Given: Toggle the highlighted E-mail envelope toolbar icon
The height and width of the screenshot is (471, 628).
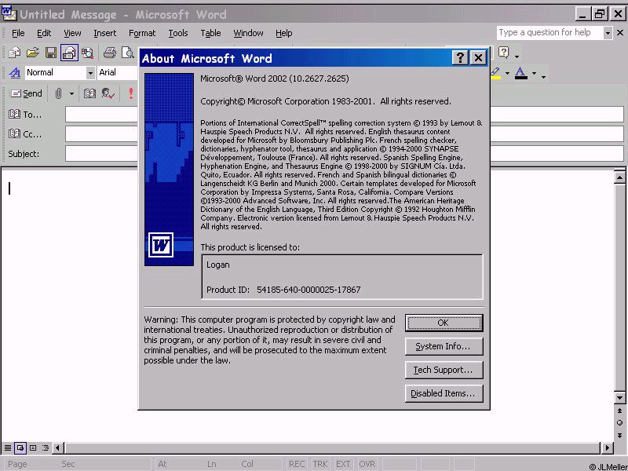Looking at the screenshot, I should (x=69, y=53).
